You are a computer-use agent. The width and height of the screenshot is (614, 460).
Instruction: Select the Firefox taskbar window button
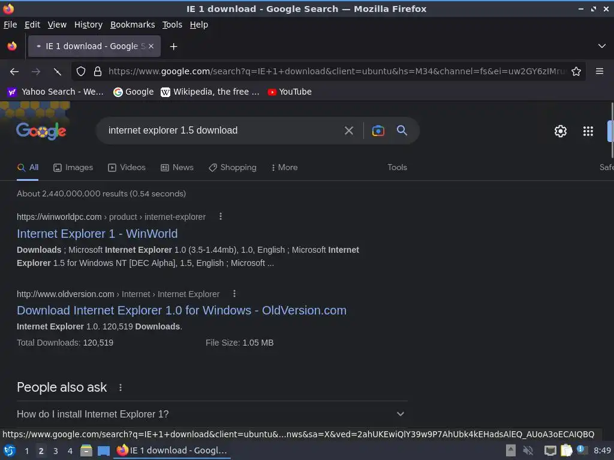pos(172,450)
